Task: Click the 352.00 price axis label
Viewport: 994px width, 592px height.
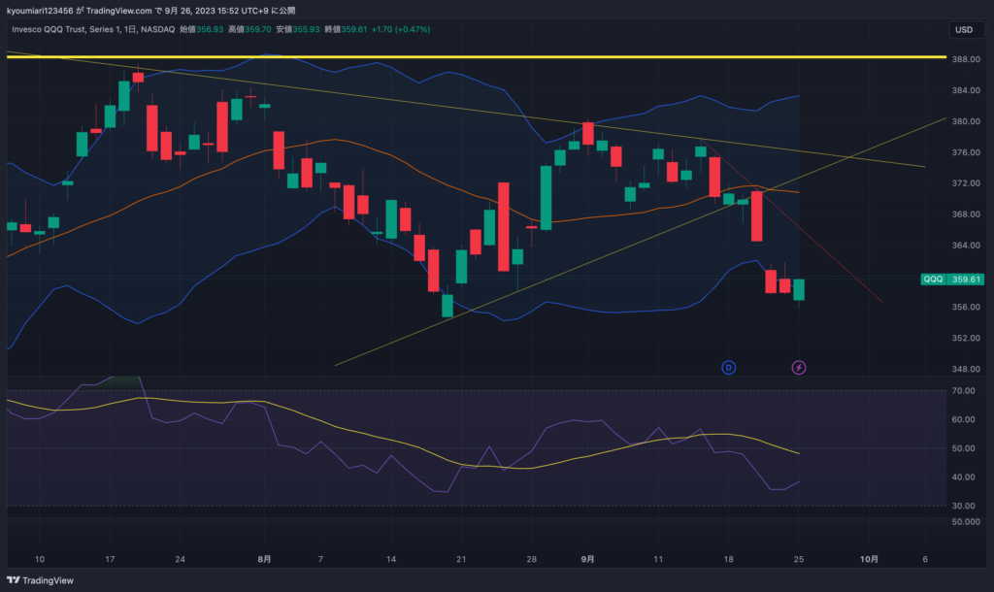Action: coord(966,338)
